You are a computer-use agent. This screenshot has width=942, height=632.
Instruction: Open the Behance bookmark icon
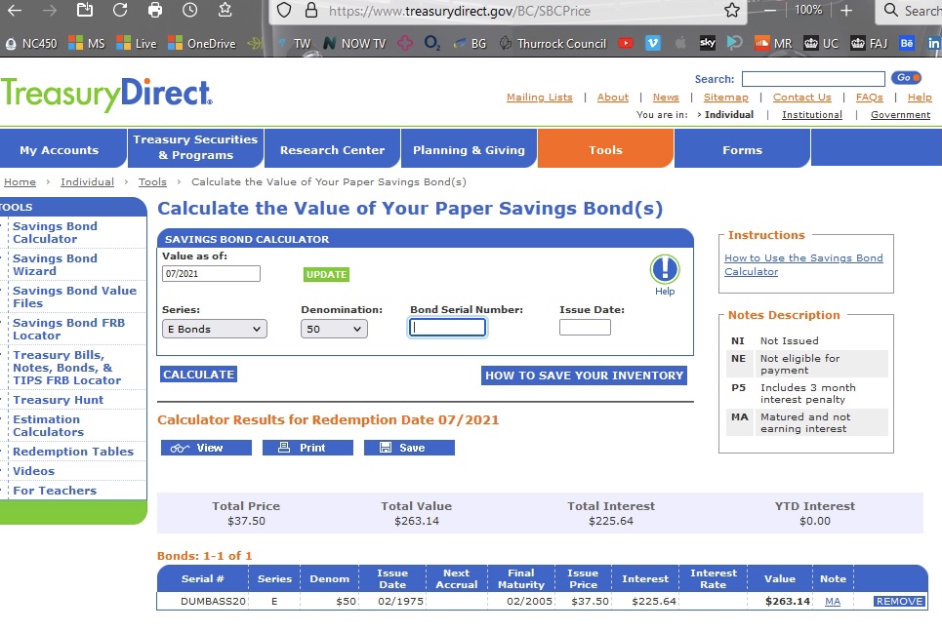pyautogui.click(x=907, y=43)
